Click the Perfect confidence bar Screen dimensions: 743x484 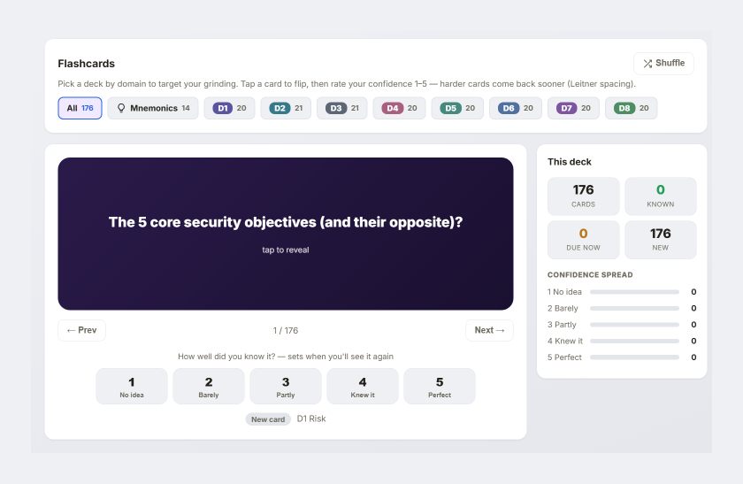click(x=634, y=357)
